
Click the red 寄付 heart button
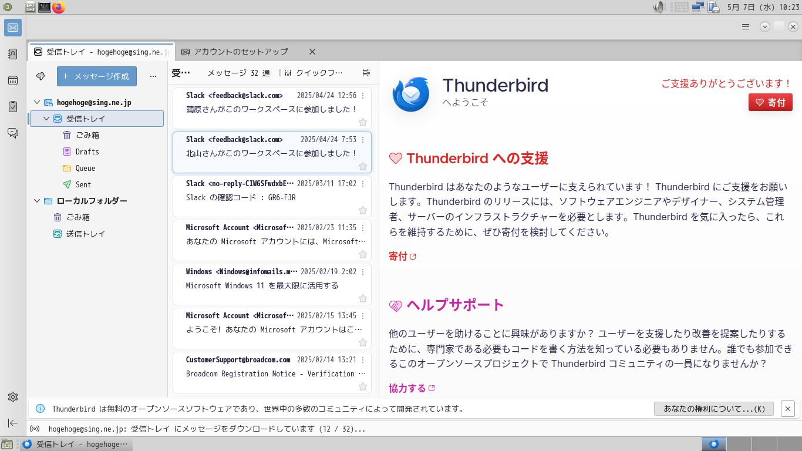770,102
